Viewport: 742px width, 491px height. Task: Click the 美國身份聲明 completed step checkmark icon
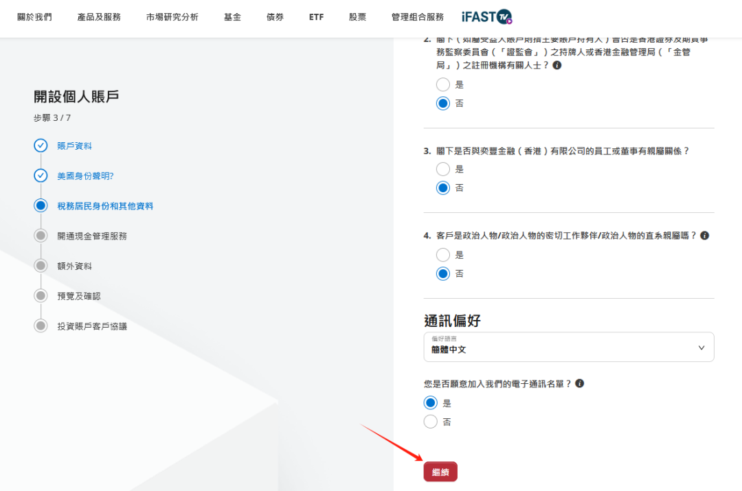pyautogui.click(x=41, y=176)
